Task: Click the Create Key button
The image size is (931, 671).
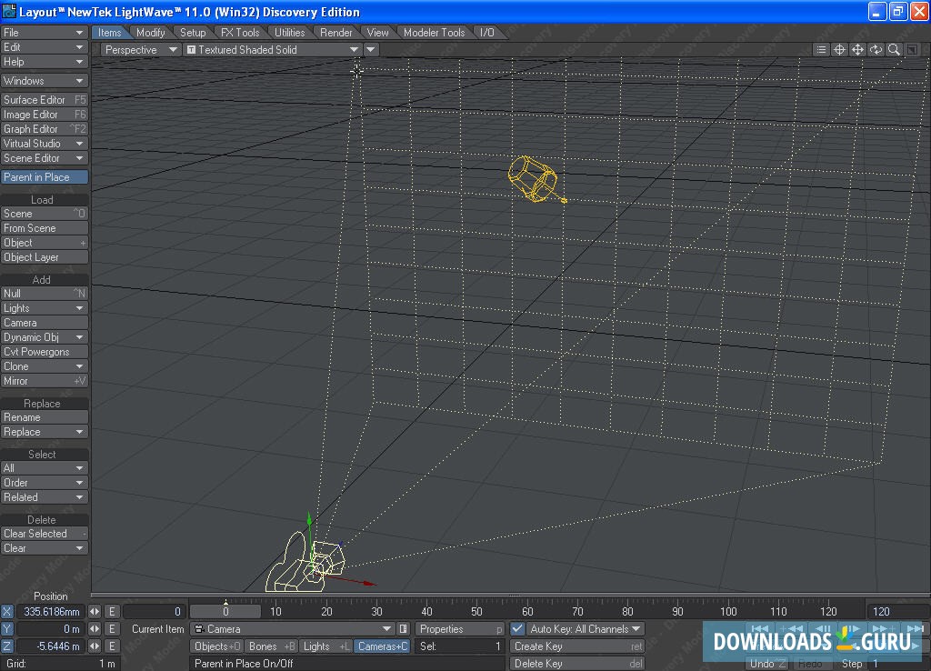Action: (x=576, y=646)
